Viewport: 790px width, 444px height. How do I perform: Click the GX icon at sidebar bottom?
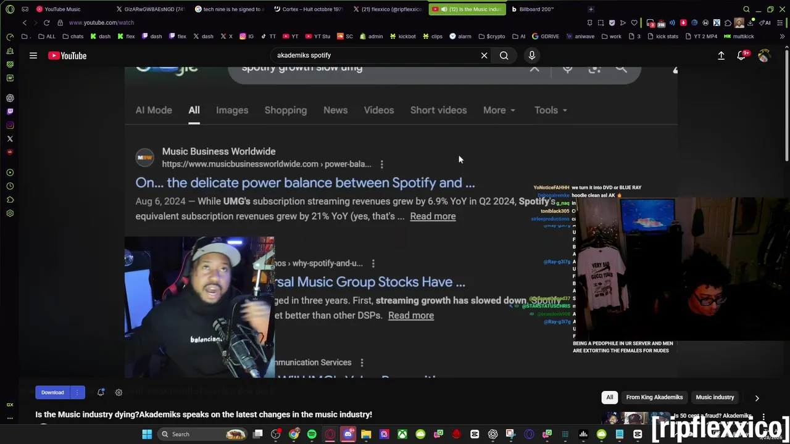coord(10,405)
